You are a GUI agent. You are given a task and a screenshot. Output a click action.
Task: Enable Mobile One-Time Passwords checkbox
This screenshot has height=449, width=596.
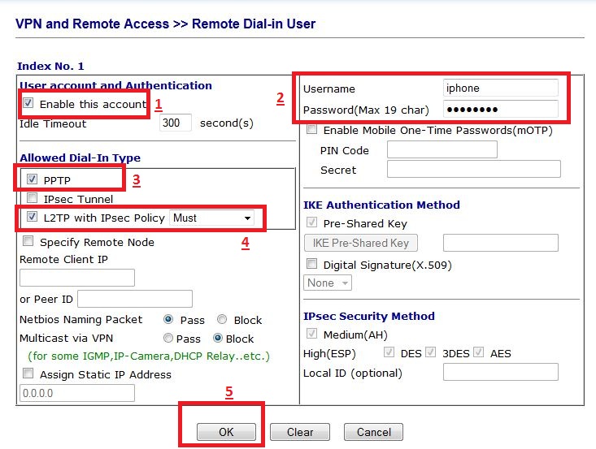(x=312, y=130)
